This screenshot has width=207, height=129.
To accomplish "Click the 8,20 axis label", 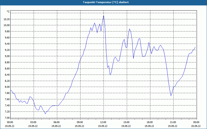I will point(7,81).
